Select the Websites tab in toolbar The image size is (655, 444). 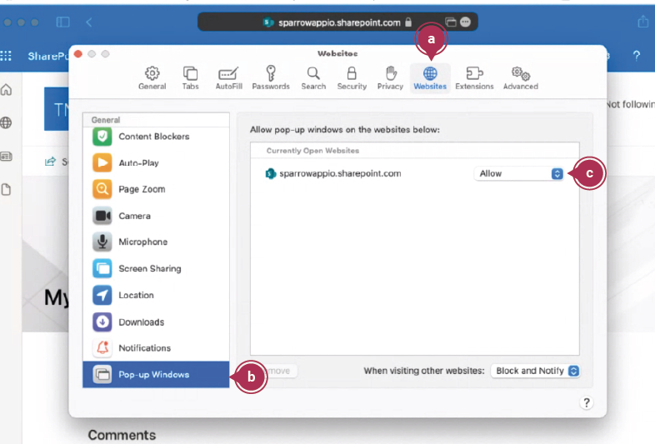coord(430,77)
